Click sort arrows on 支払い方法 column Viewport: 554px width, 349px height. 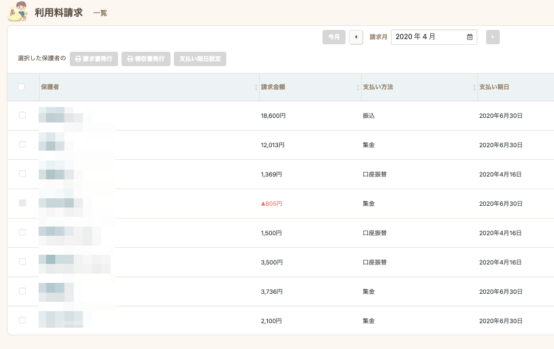tap(474, 87)
